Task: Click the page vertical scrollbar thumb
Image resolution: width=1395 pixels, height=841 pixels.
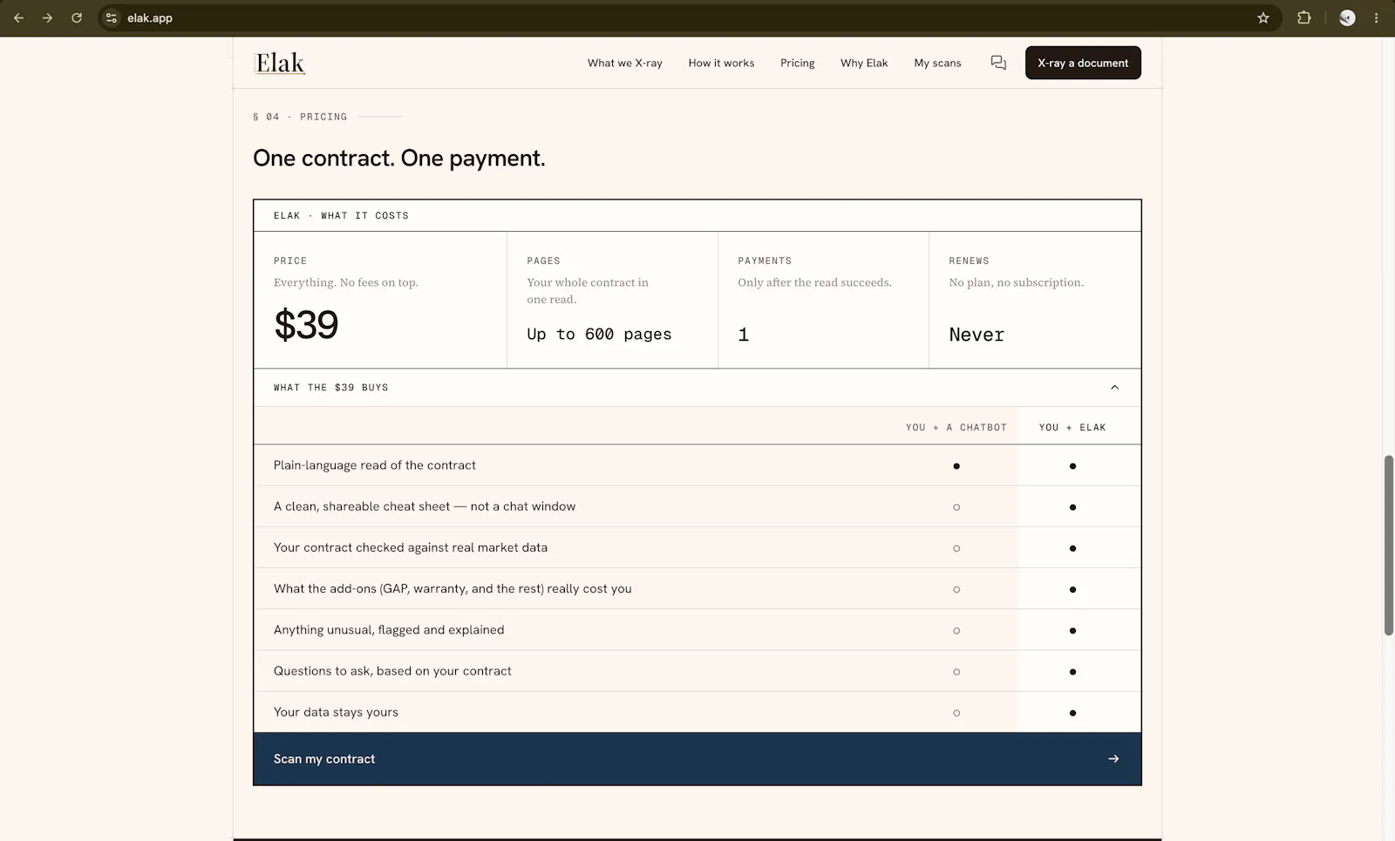Action: pos(1389,546)
